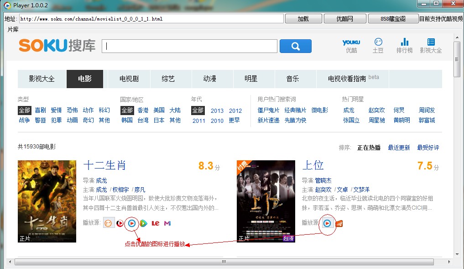Open director link 管晓杰
464x269 pixels.
pyautogui.click(x=323, y=180)
